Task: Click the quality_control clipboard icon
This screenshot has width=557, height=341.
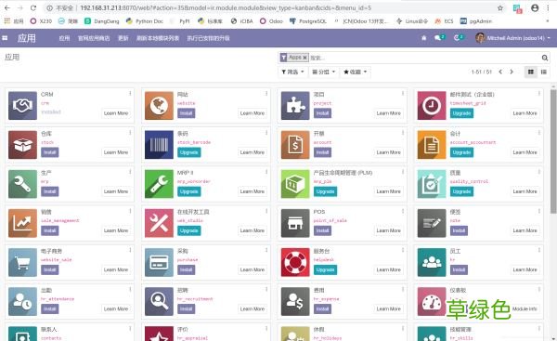Action: [x=432, y=184]
